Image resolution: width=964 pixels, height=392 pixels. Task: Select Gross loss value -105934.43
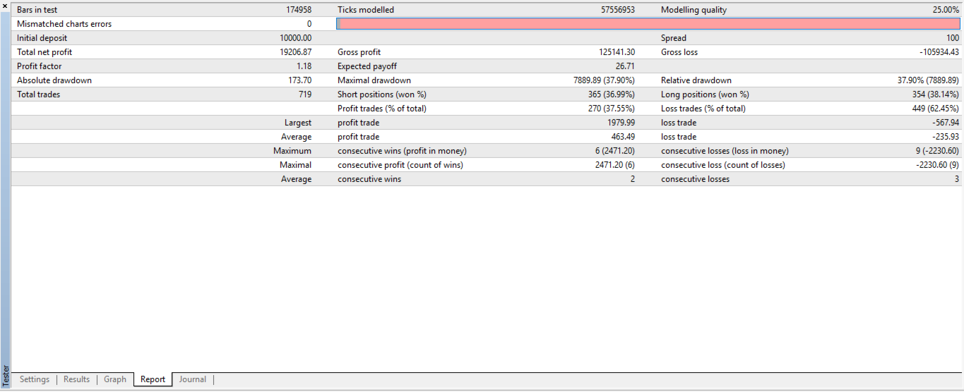(x=939, y=52)
